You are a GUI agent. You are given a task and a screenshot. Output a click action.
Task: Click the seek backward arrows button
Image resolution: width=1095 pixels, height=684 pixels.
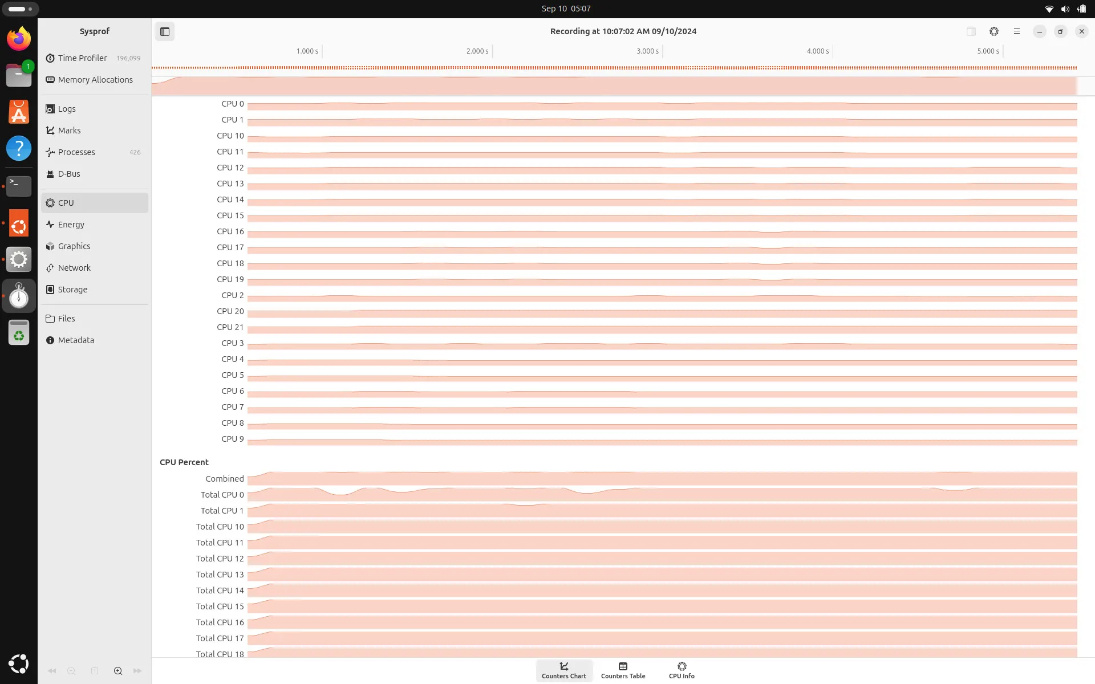52,671
